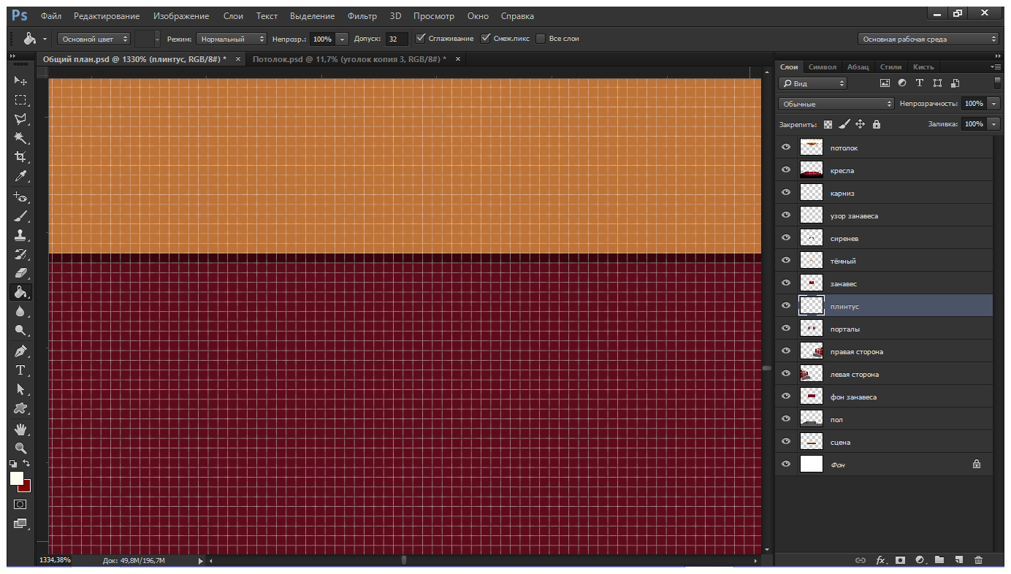This screenshot has width=1011, height=574.
Task: Open the Заливка fill arrow
Action: [993, 124]
